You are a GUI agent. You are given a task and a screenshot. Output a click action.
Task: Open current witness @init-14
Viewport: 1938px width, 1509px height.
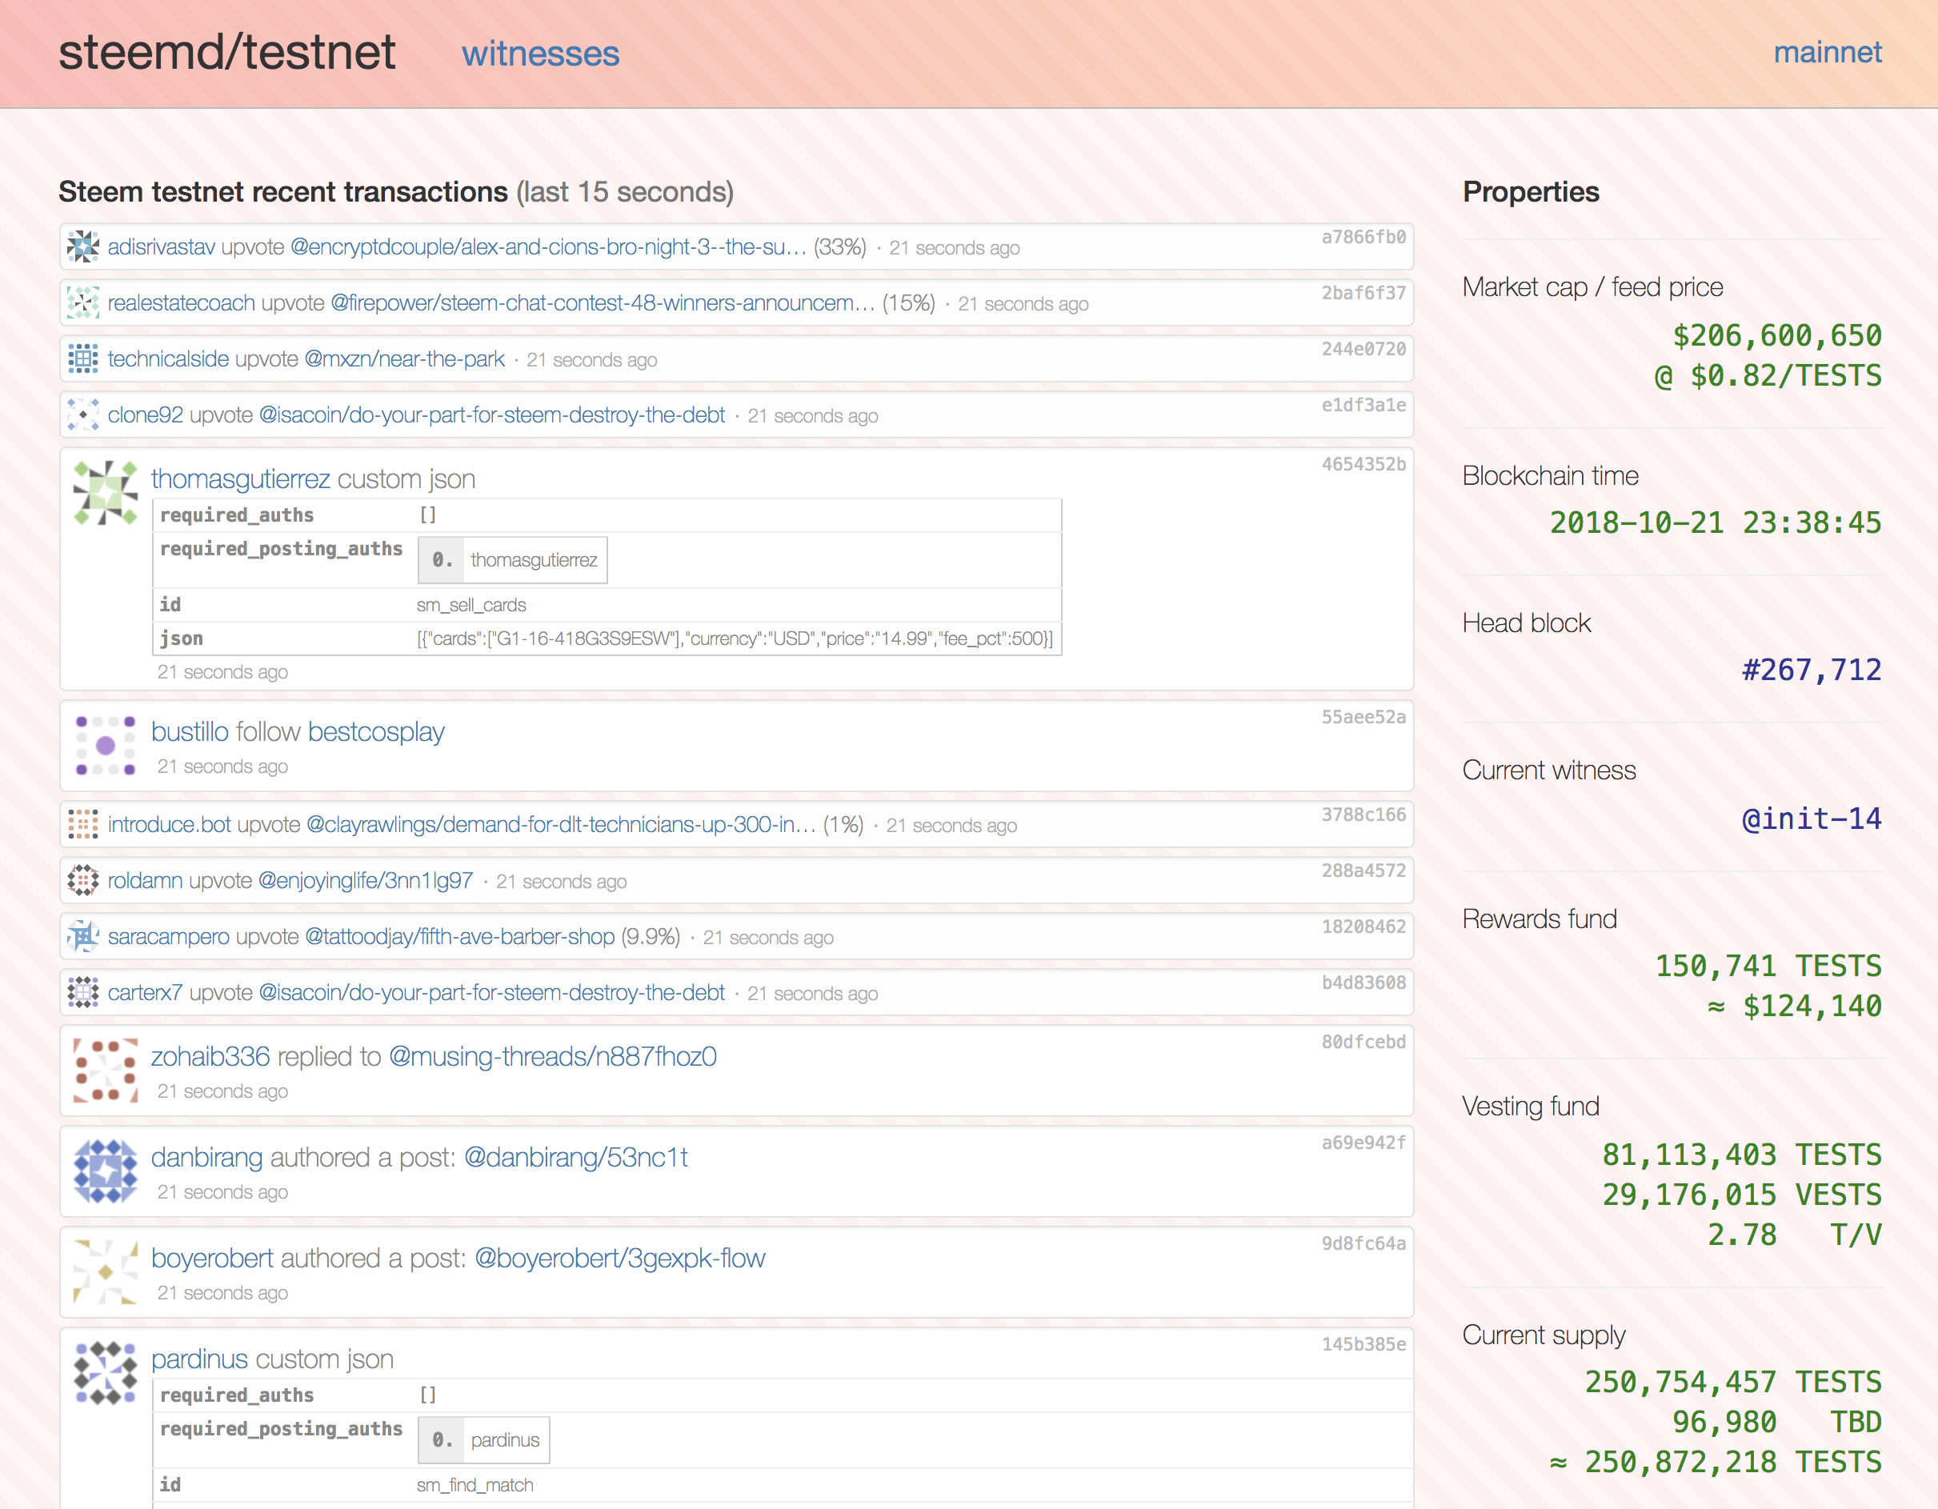coord(1812,819)
